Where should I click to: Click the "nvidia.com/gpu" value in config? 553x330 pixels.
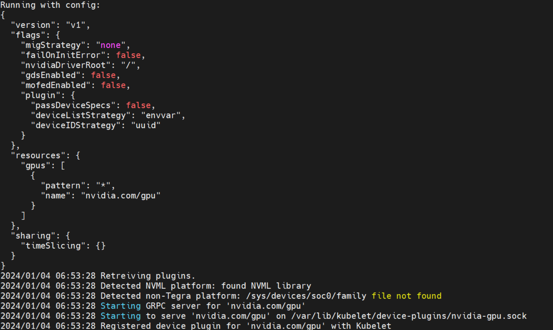coord(121,196)
